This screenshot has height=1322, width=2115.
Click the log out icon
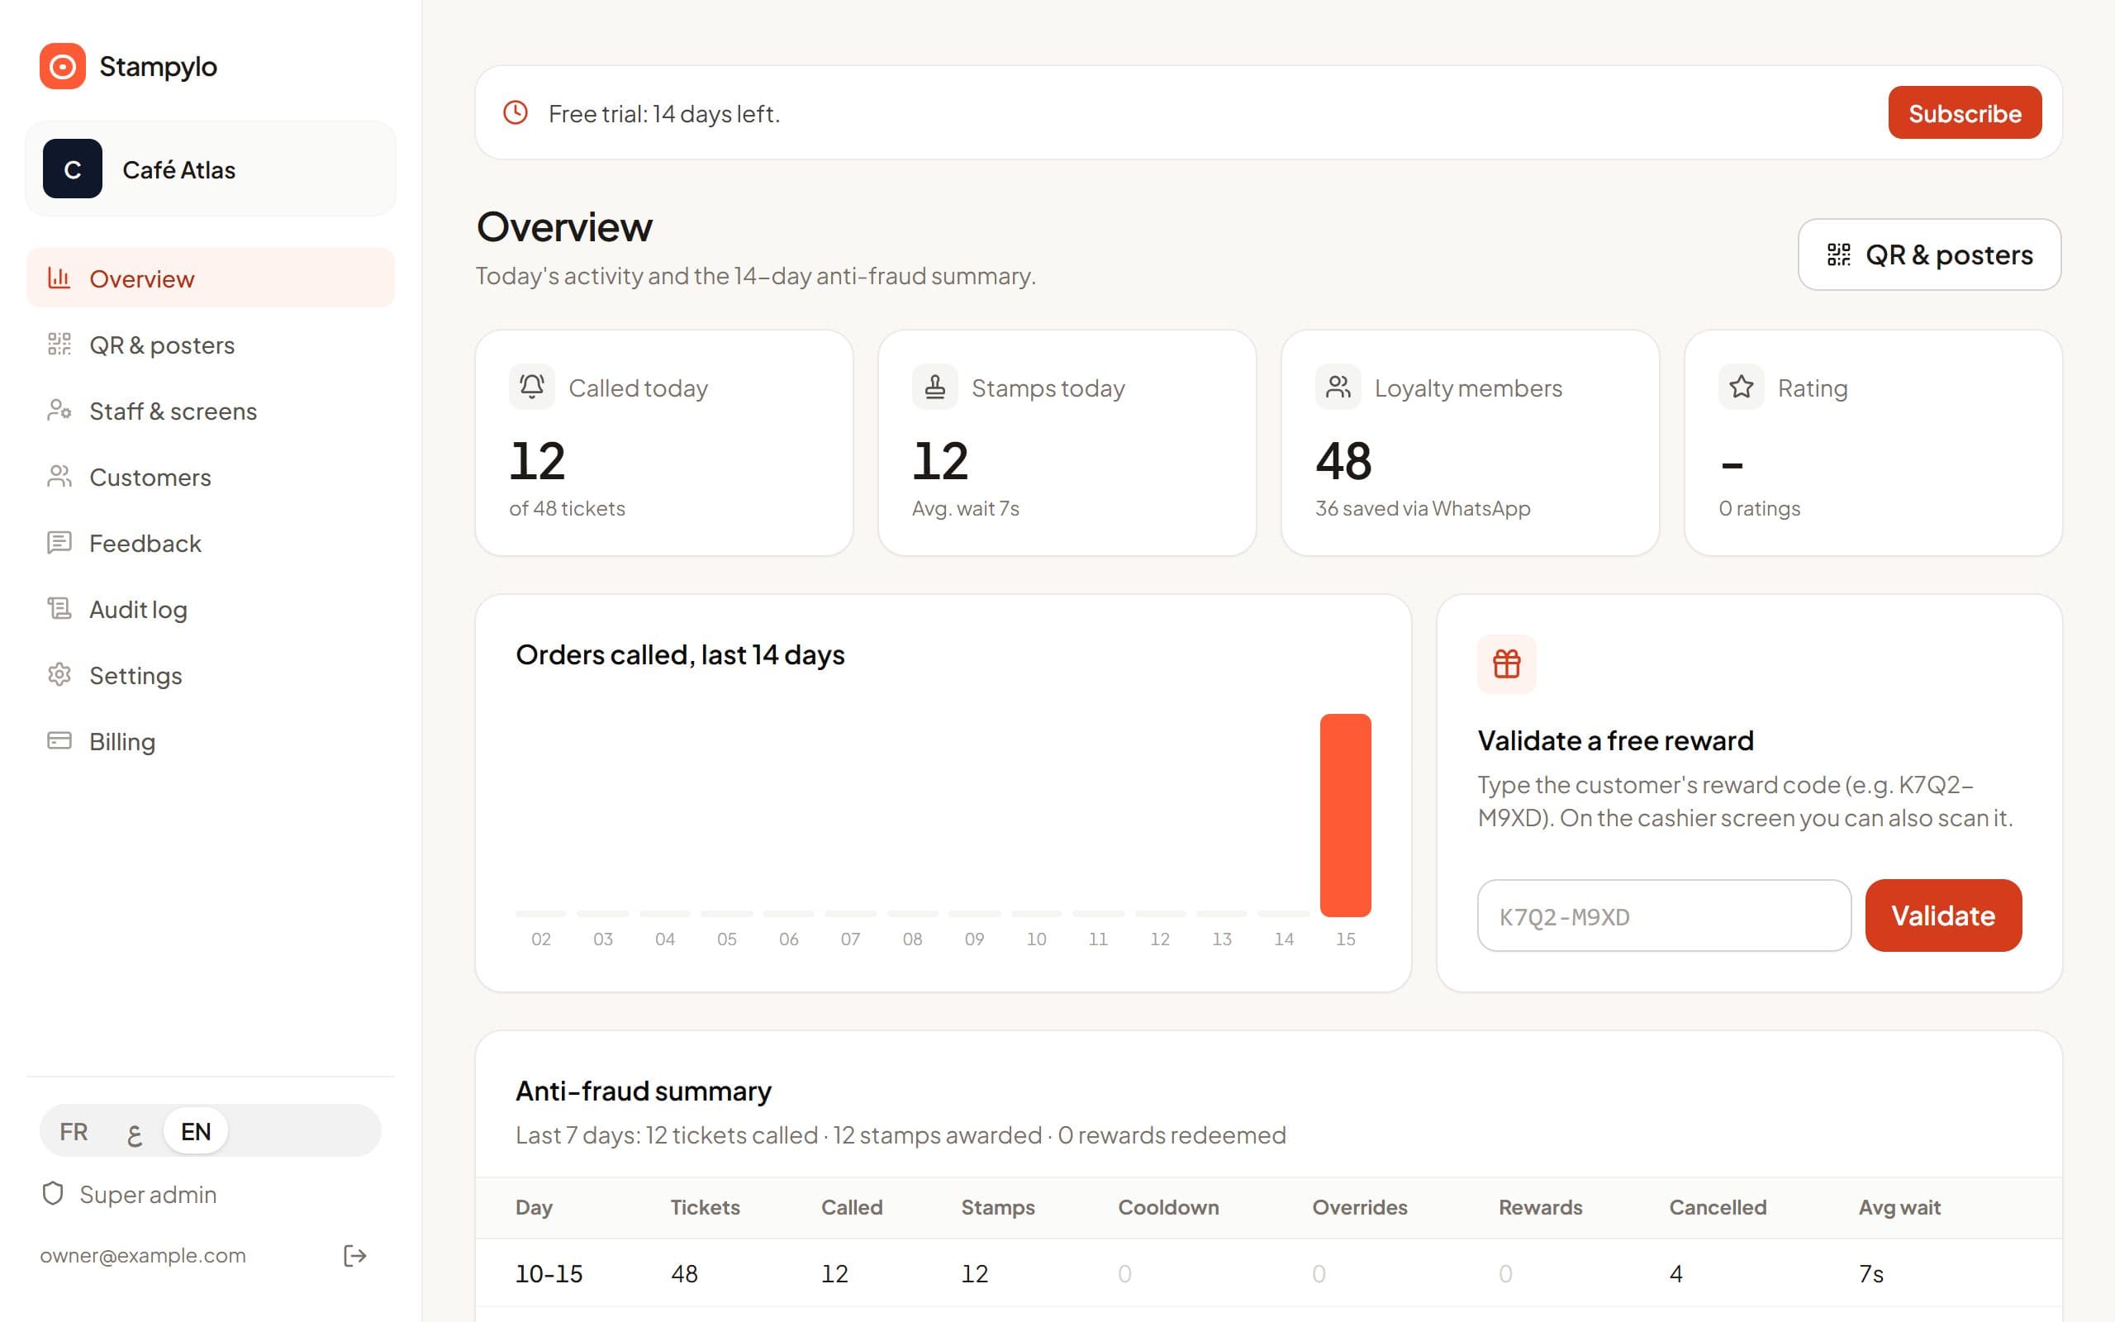point(354,1256)
